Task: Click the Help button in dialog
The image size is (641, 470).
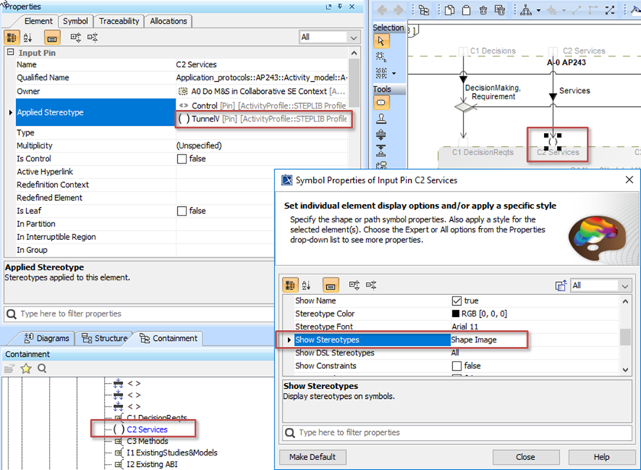Action: [601, 457]
